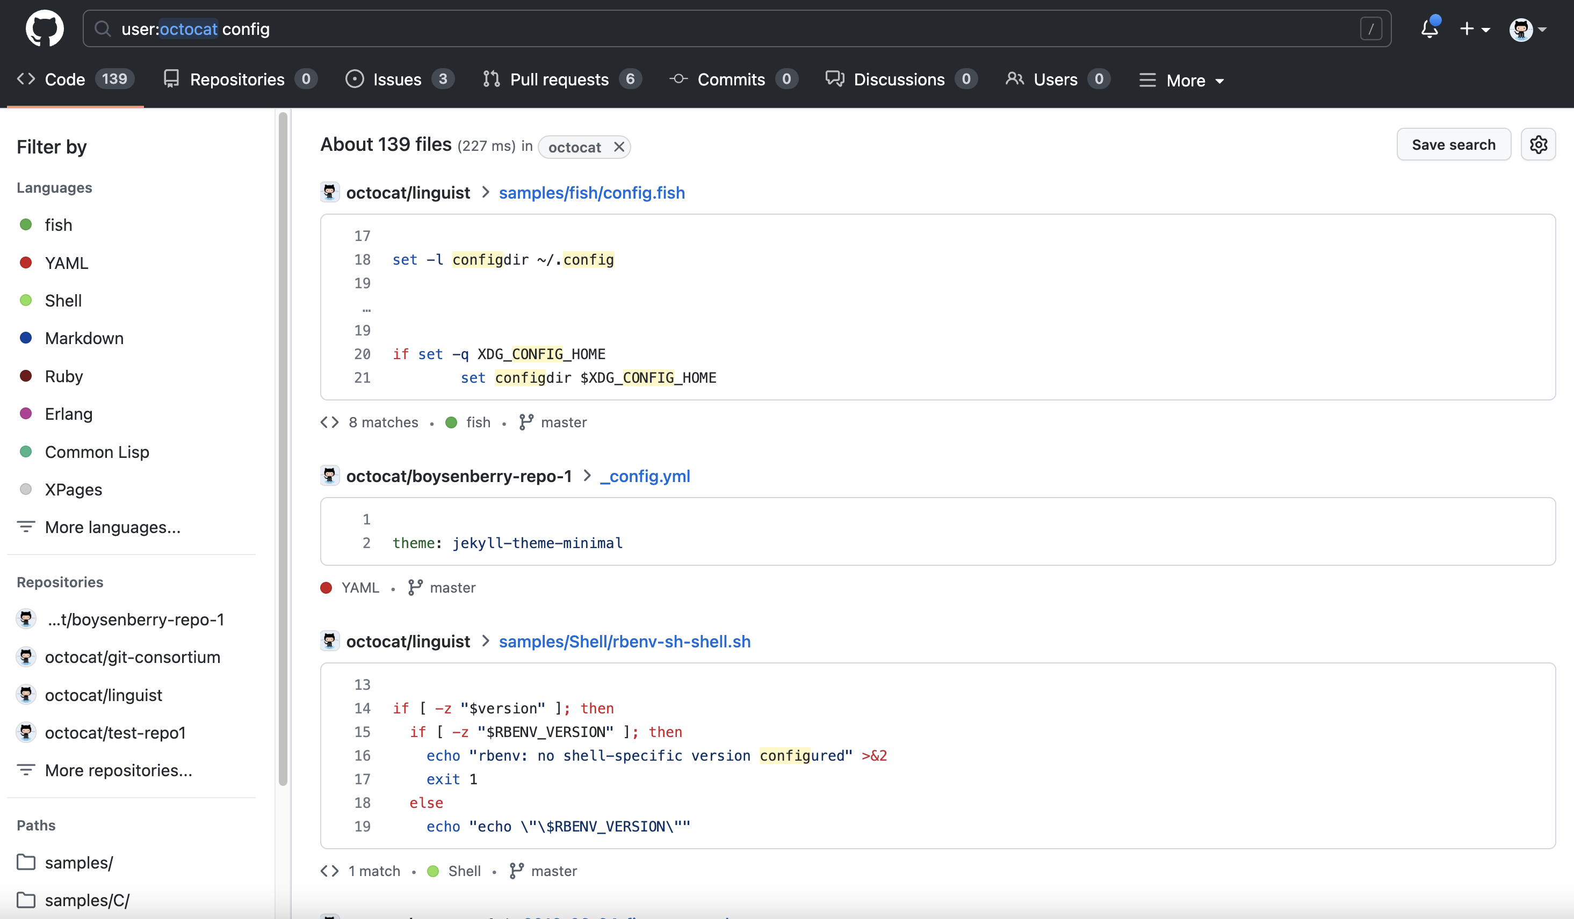Click the search magnifier icon
Image resolution: width=1574 pixels, height=919 pixels.
[x=103, y=29]
